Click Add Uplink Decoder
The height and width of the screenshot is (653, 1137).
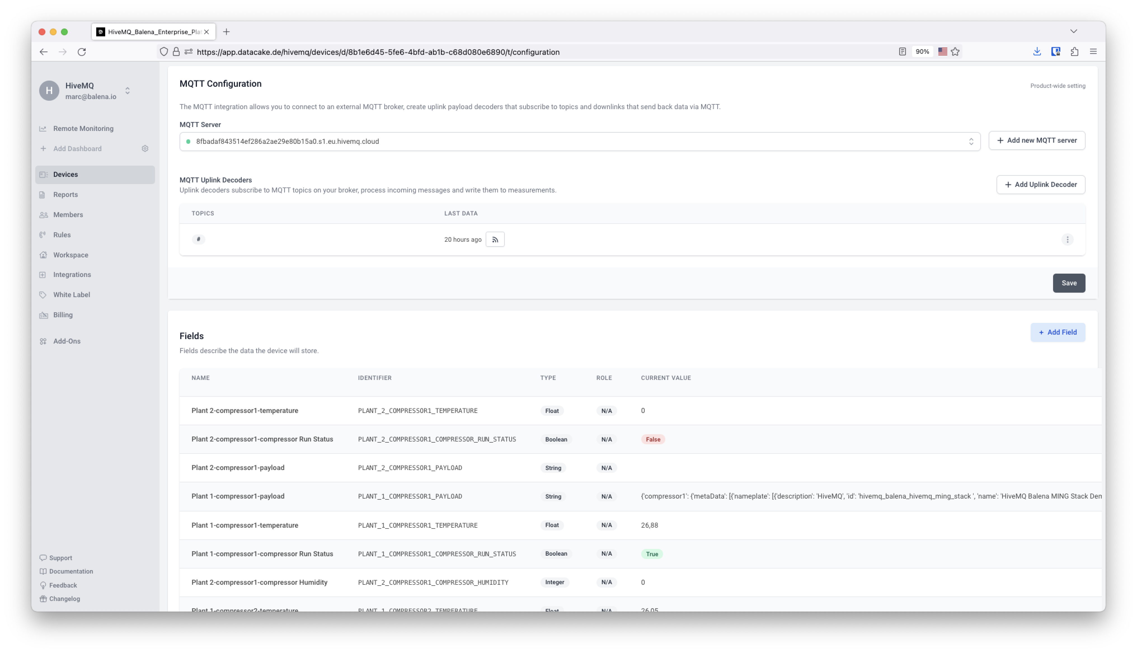1040,184
